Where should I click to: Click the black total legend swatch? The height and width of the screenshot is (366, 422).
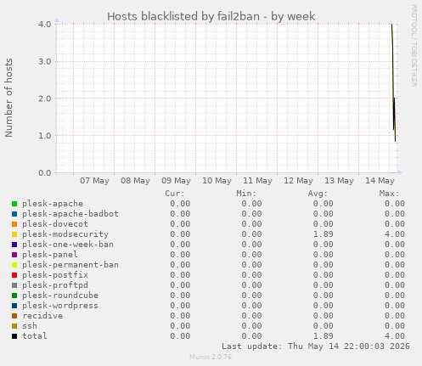pyautogui.click(x=14, y=336)
